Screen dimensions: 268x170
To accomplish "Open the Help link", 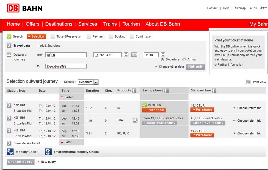I will pyautogui.click(x=226, y=8).
